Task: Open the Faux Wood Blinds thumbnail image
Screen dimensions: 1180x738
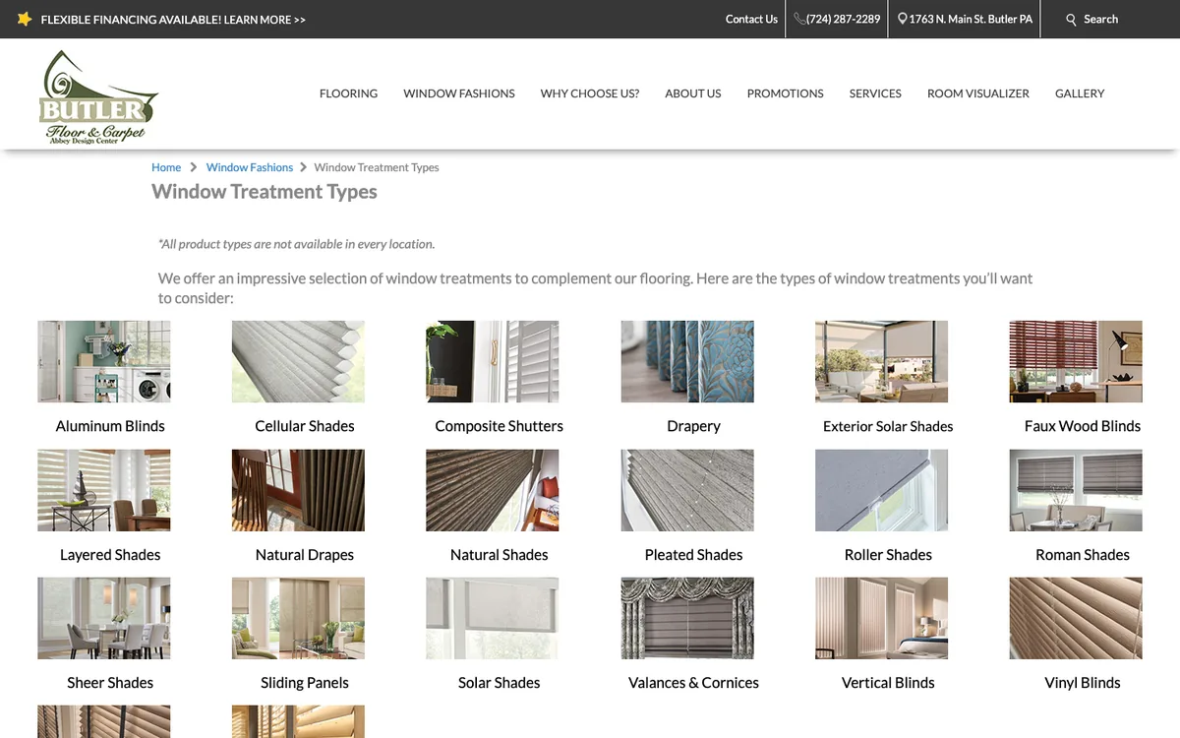Action: (x=1076, y=361)
